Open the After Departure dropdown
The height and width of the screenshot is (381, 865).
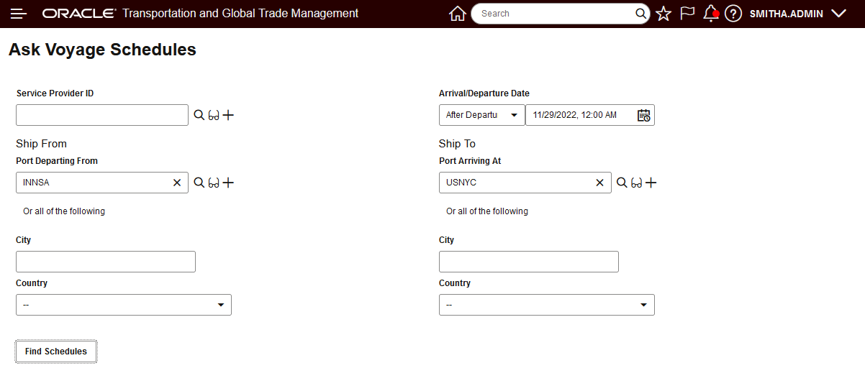pyautogui.click(x=482, y=115)
